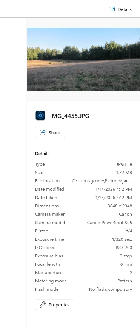The height and width of the screenshot is (328, 140).
Task: Select 'No flash, compulsory' flash mode value
Action: pos(111,289)
